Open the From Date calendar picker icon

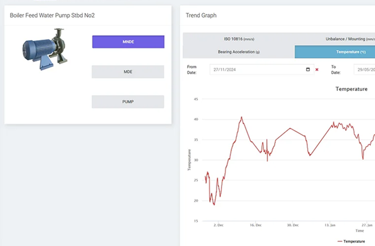click(308, 70)
